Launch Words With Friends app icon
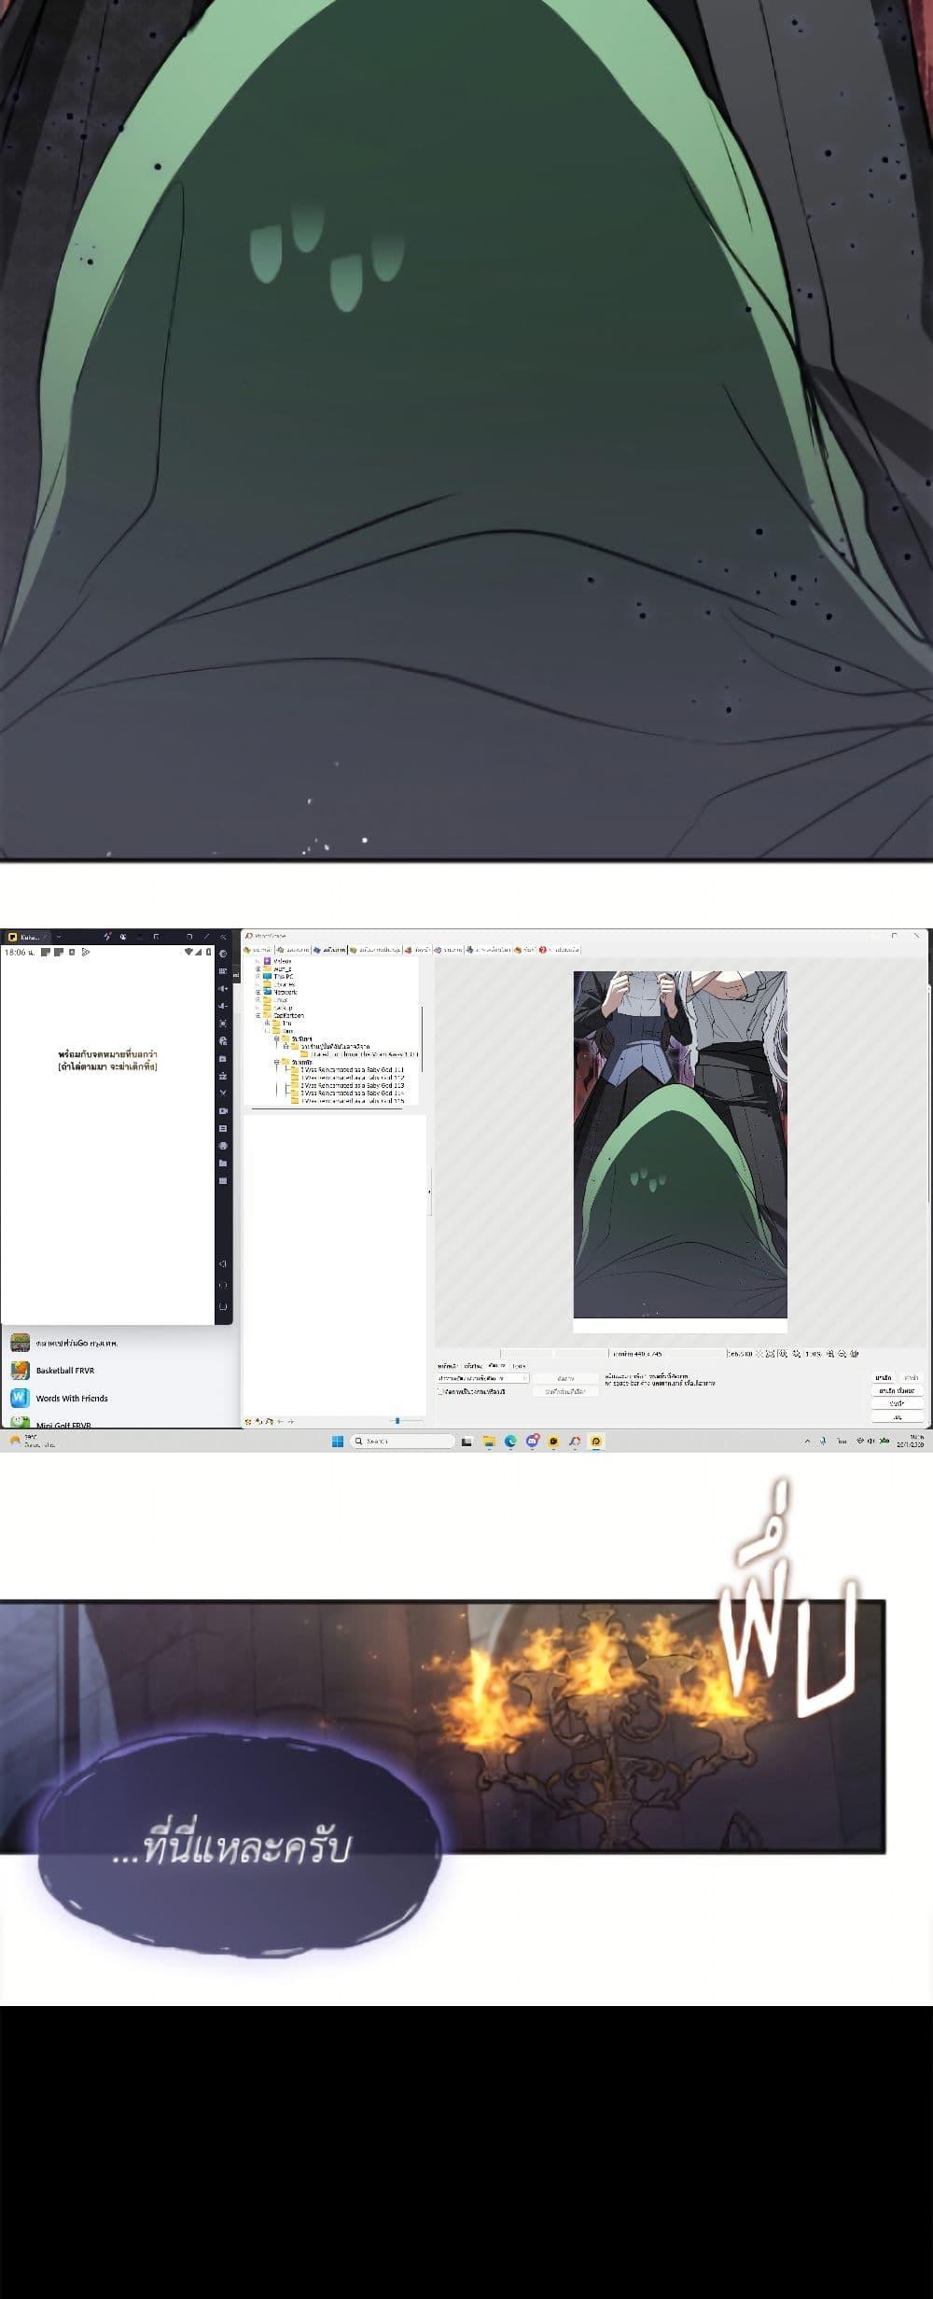Image resolution: width=933 pixels, height=2299 pixels. point(21,1398)
